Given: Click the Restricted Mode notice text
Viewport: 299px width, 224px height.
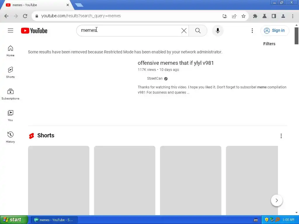Looking at the screenshot, I should click(125, 52).
